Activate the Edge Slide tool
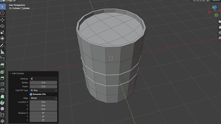221x124 pixels. point(2,115)
